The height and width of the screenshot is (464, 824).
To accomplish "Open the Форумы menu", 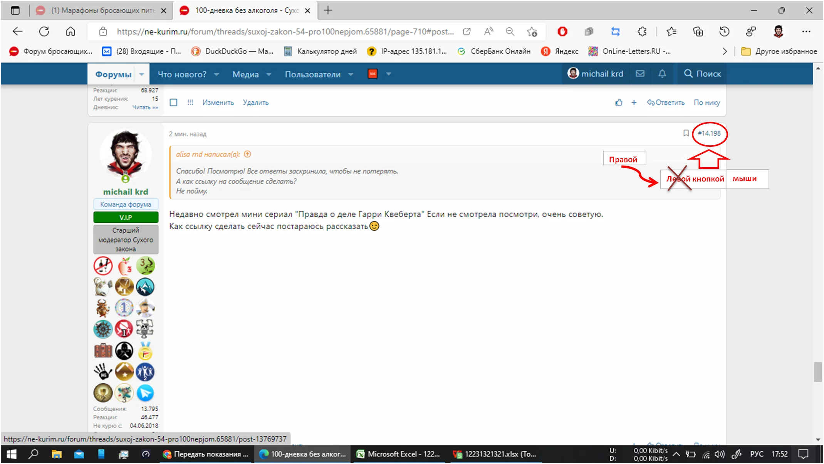I will coord(114,74).
